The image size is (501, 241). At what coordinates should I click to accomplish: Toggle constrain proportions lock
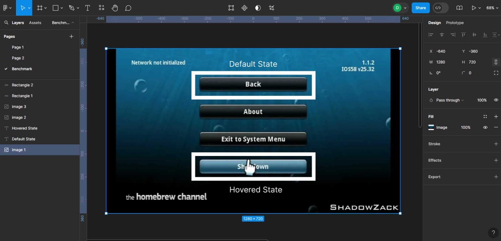pyautogui.click(x=496, y=62)
